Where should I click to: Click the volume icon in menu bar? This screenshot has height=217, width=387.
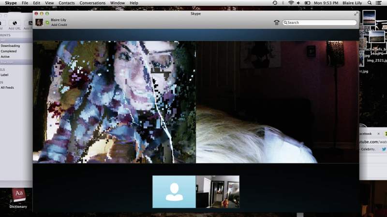click(x=298, y=3)
